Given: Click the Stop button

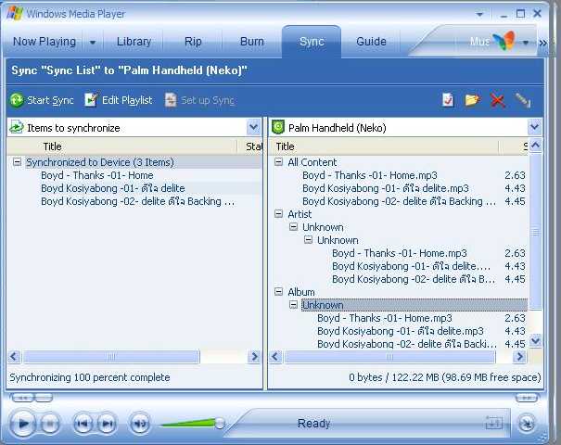Looking at the screenshot, I should [x=49, y=424].
